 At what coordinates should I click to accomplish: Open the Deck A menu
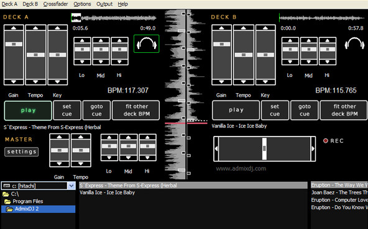pos(9,4)
